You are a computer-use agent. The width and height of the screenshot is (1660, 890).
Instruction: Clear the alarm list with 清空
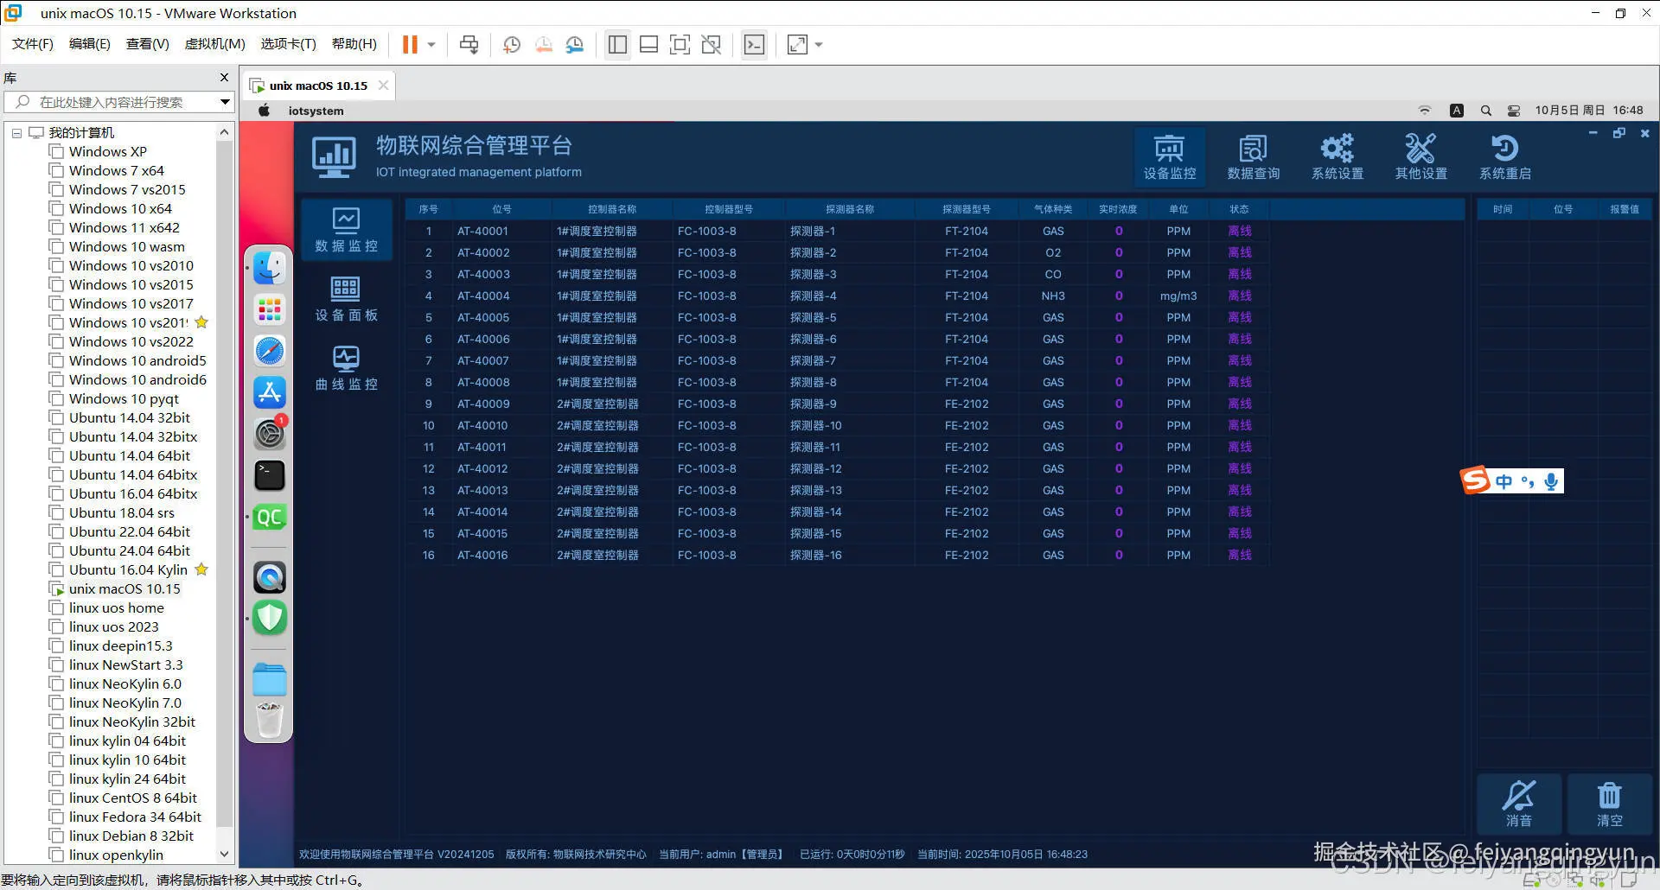1609,804
